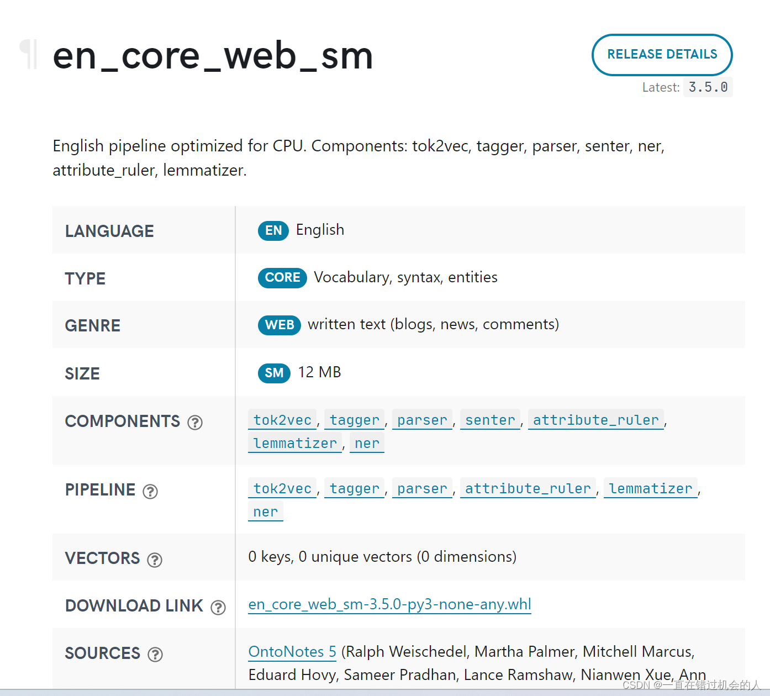The width and height of the screenshot is (770, 696).
Task: Open the SOURCES help icon
Action: [x=155, y=655]
